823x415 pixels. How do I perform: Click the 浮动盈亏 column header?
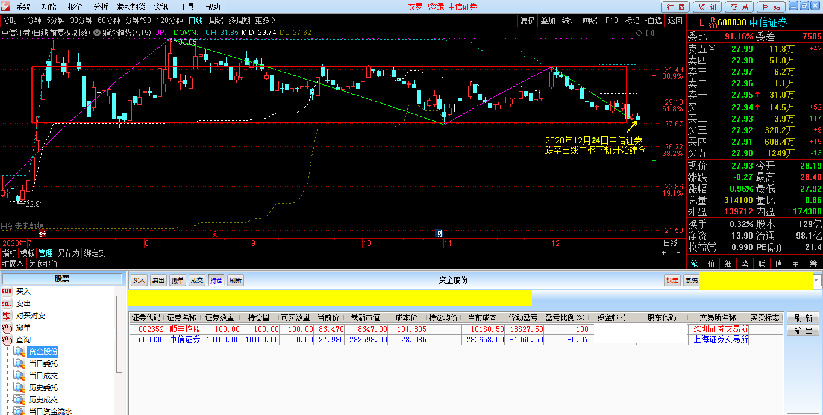[x=523, y=318]
